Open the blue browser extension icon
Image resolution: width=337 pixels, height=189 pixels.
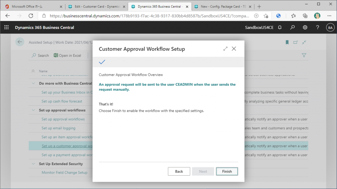tap(278, 16)
